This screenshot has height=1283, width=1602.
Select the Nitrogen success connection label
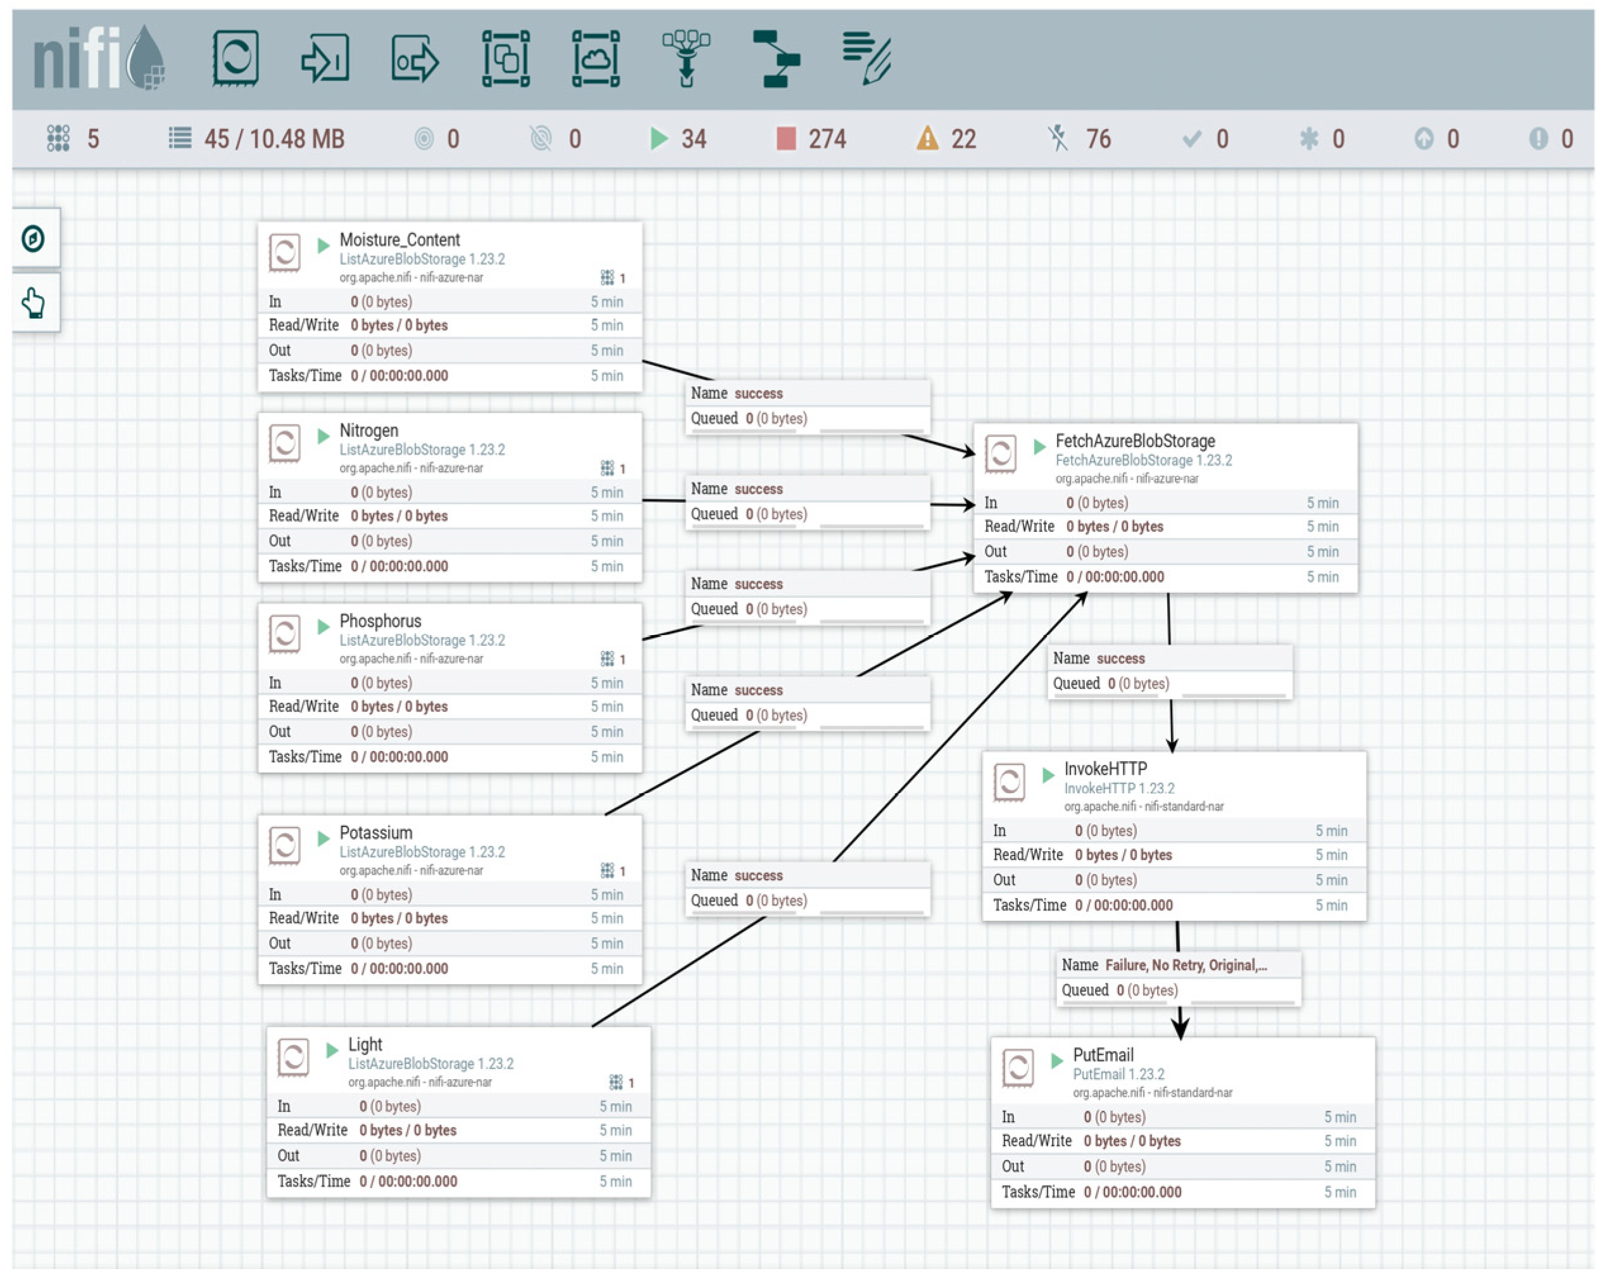click(x=808, y=502)
